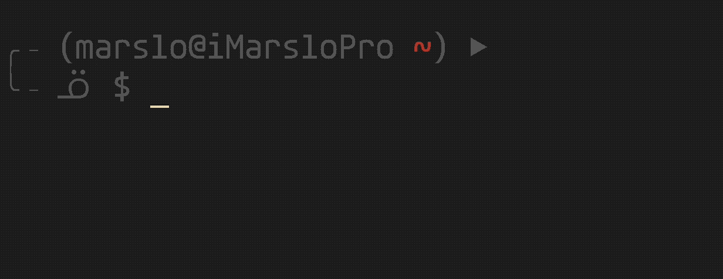The image size is (723, 279).
Task: Click the red tilde directory symbol
Action: click(422, 47)
